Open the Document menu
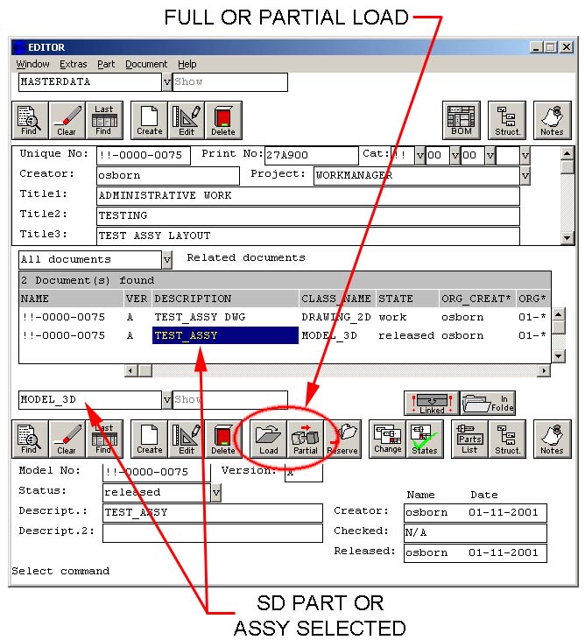Screen dimensions: 585x640 pyautogui.click(x=145, y=64)
